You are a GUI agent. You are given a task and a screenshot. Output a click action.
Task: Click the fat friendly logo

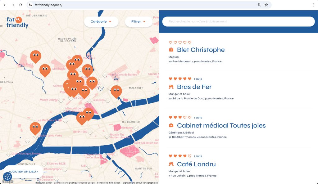pos(17,22)
